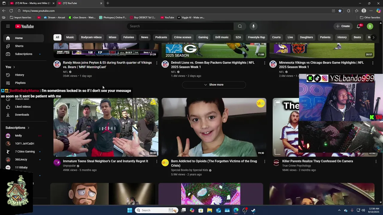Open Immature Teens Steal Car thumbnail
This screenshot has width=383, height=215.
coord(106,127)
